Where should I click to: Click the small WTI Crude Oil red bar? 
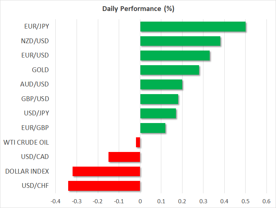[x=138, y=142]
